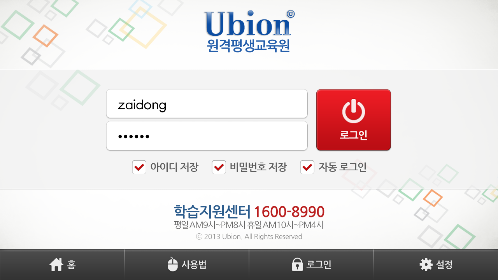Click the red 로그인 button label
Viewport: 498px width, 280px height.
354,135
